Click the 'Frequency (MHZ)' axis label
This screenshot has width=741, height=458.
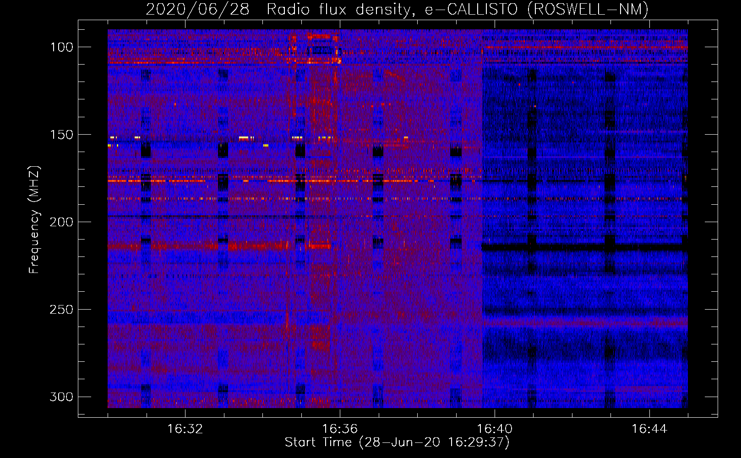34,220
